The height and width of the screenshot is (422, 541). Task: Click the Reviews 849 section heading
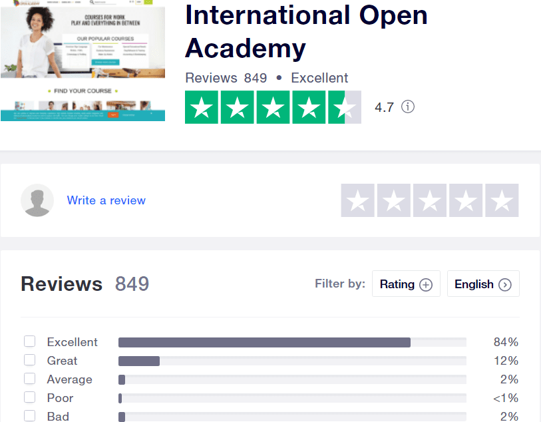tap(85, 284)
